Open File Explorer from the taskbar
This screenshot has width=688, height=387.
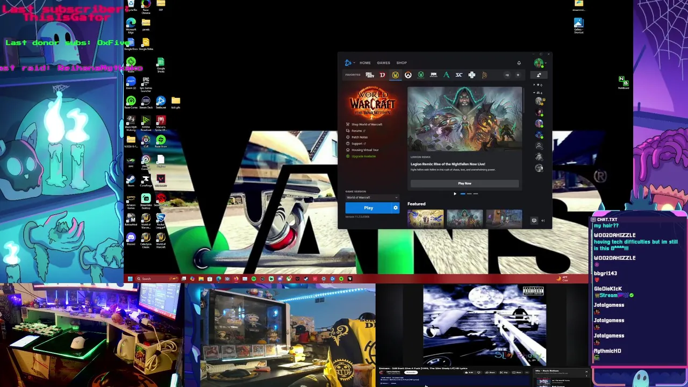(x=201, y=278)
